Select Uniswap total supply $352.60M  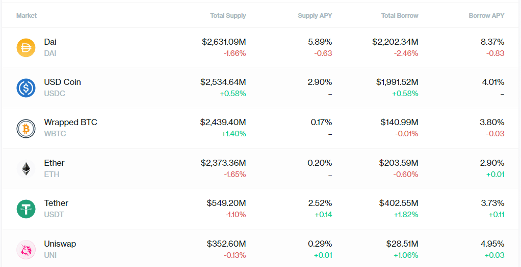point(226,244)
